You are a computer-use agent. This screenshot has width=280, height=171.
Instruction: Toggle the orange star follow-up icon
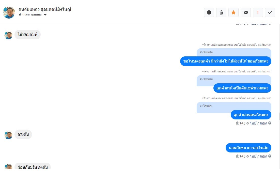234,12
